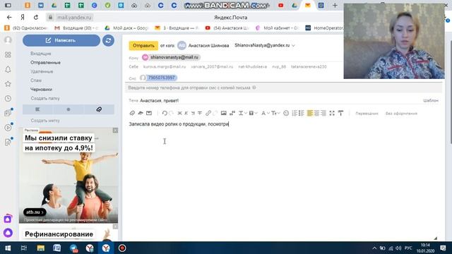
Task: Toggle italic К formatting
Action: (x=186, y=113)
